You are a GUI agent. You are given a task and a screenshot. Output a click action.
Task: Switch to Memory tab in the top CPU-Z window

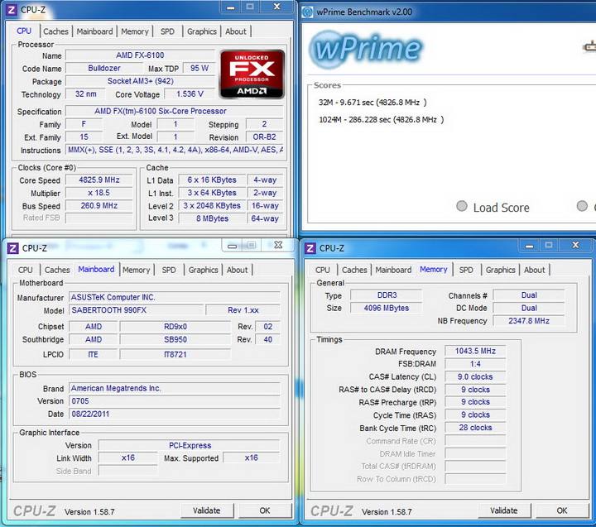(x=135, y=31)
